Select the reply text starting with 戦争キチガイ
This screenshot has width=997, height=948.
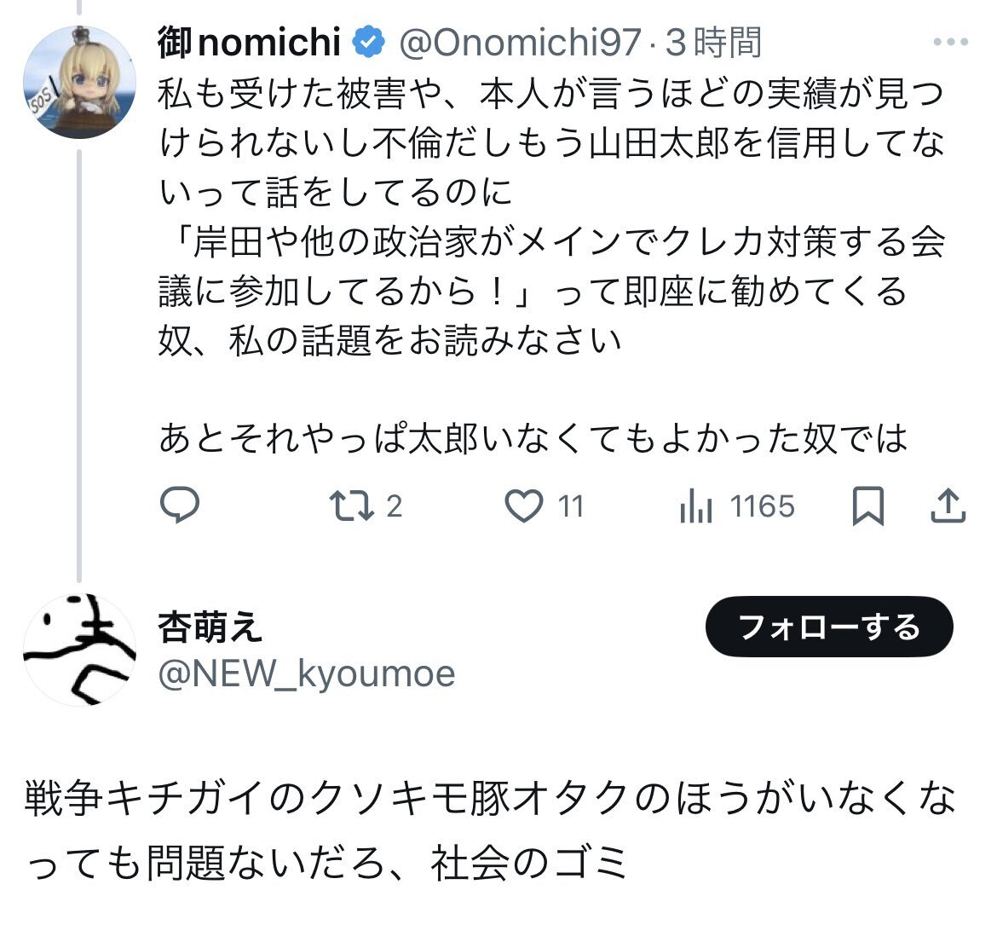[x=490, y=830]
